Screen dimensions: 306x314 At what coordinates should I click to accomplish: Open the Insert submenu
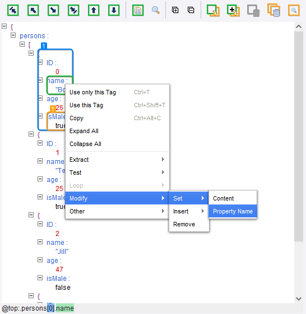189,211
